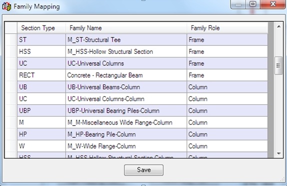Click the Family Role cell of UC-Universal Columns

click(227, 63)
